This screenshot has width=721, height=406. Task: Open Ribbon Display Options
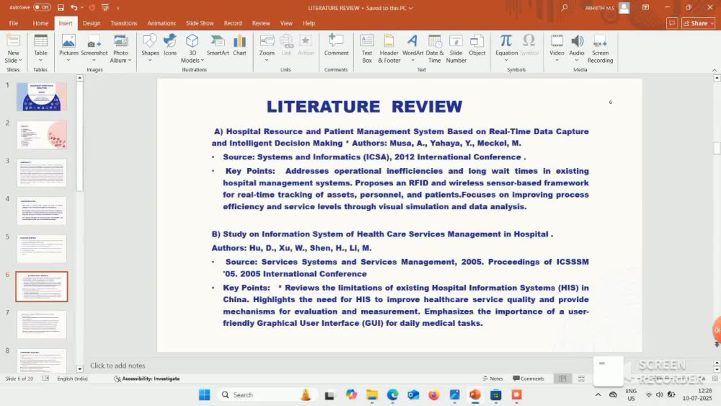645,8
